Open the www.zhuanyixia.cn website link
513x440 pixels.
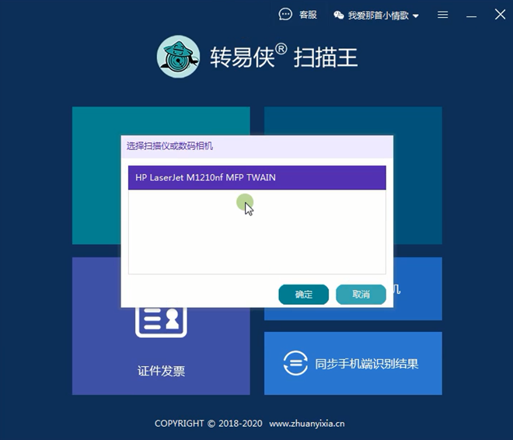pos(307,424)
